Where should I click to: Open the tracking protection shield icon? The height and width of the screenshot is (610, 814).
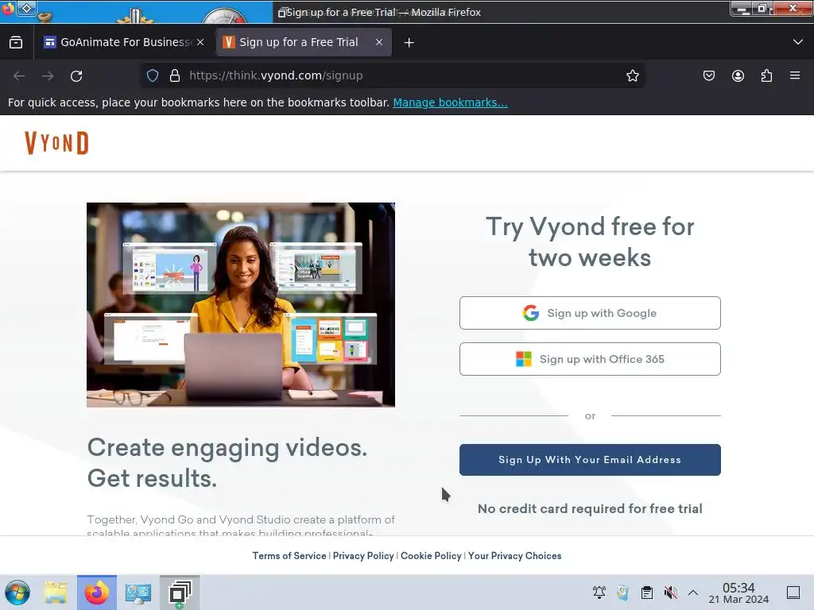(x=152, y=75)
